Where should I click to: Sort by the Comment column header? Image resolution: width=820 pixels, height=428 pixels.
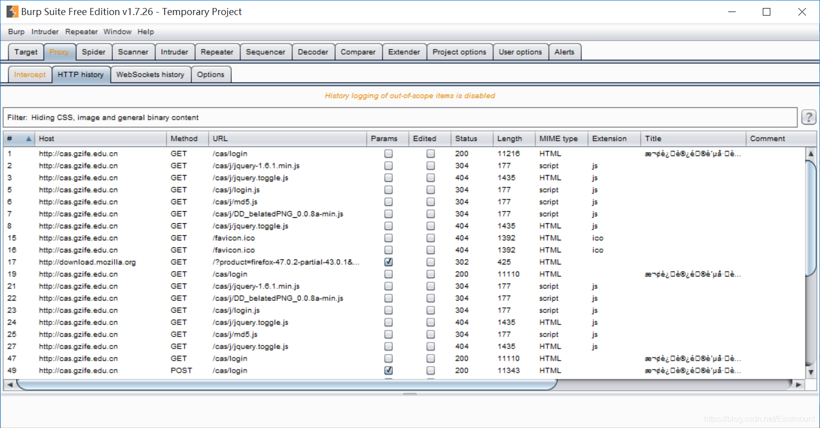tap(781, 138)
